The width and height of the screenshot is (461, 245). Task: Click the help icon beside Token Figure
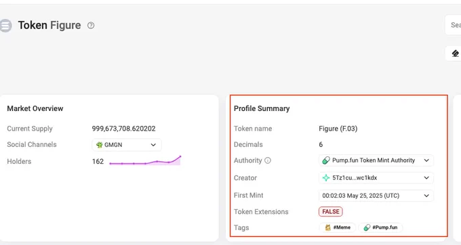[x=91, y=26]
